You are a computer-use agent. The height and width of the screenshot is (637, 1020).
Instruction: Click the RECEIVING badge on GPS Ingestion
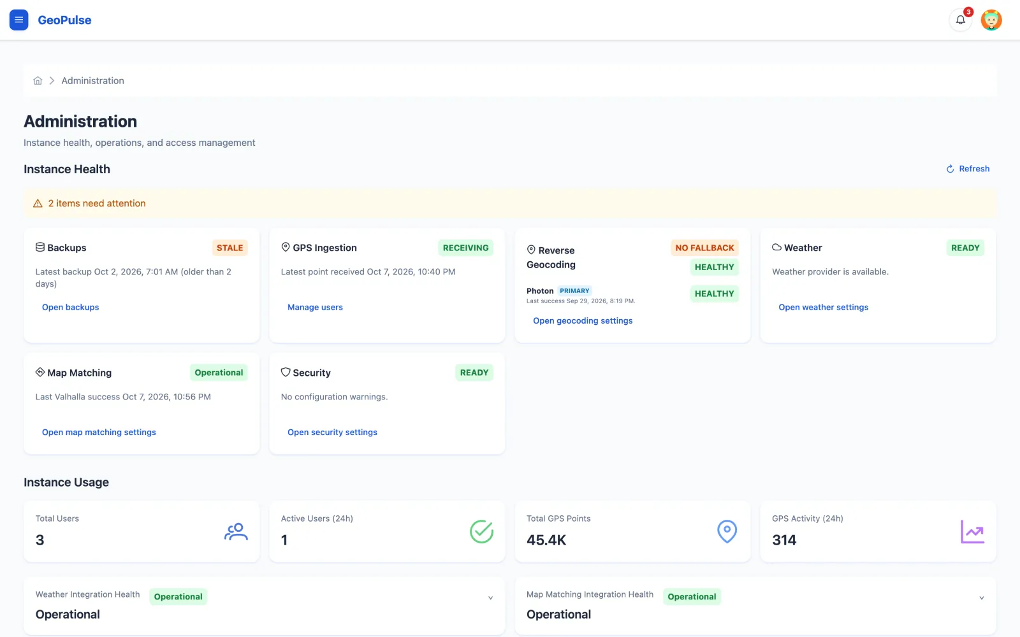465,248
